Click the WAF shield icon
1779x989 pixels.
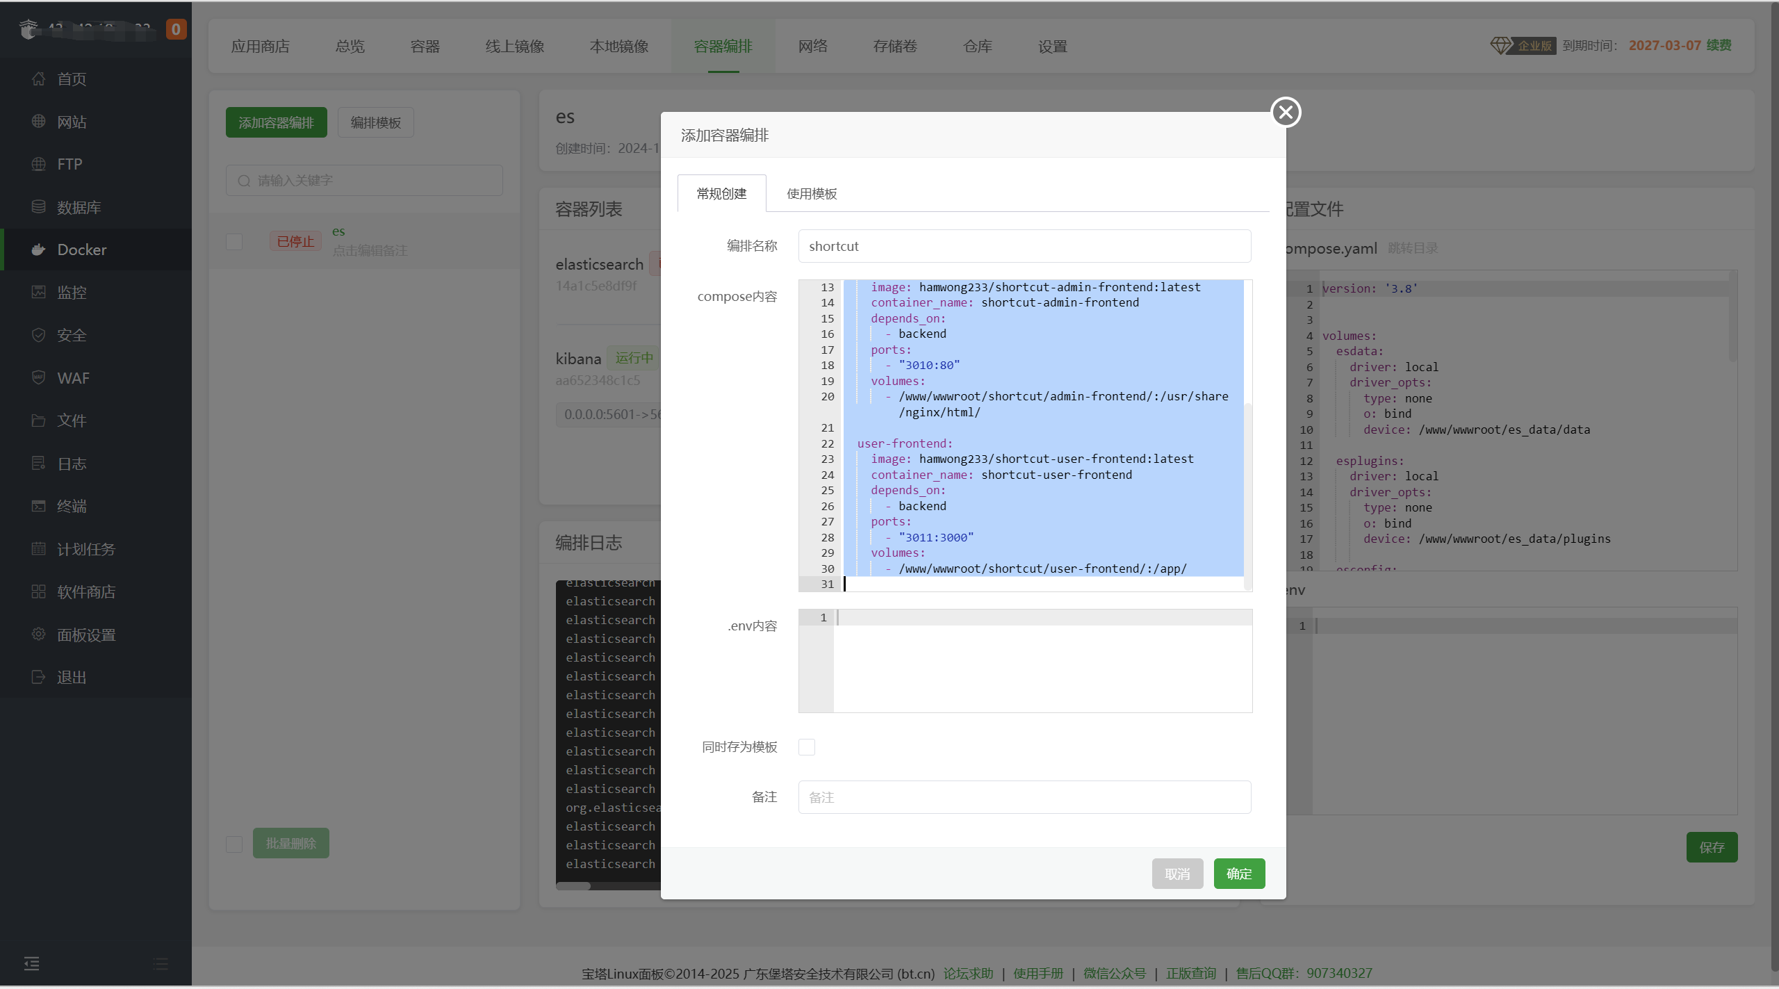38,378
